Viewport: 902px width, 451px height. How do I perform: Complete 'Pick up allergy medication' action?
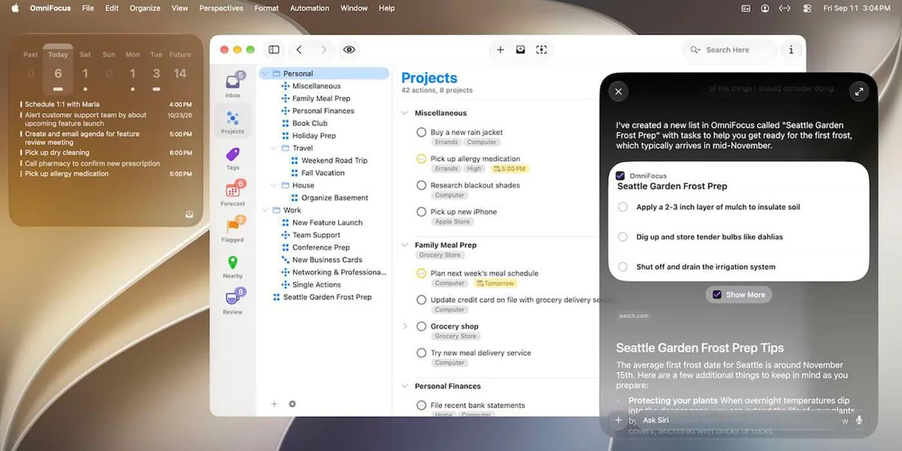[422, 159]
